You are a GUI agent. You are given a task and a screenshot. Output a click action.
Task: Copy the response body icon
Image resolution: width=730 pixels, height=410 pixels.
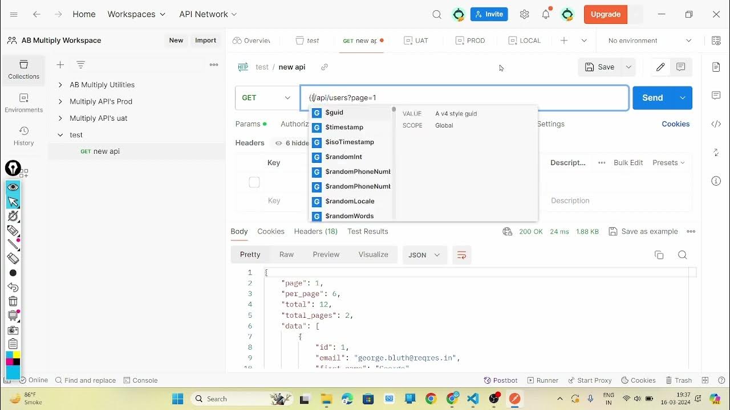click(x=659, y=255)
